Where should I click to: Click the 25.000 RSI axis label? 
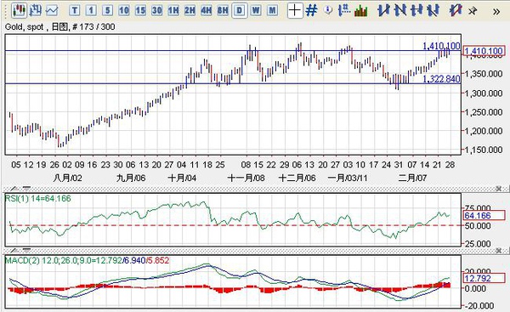click(x=478, y=244)
